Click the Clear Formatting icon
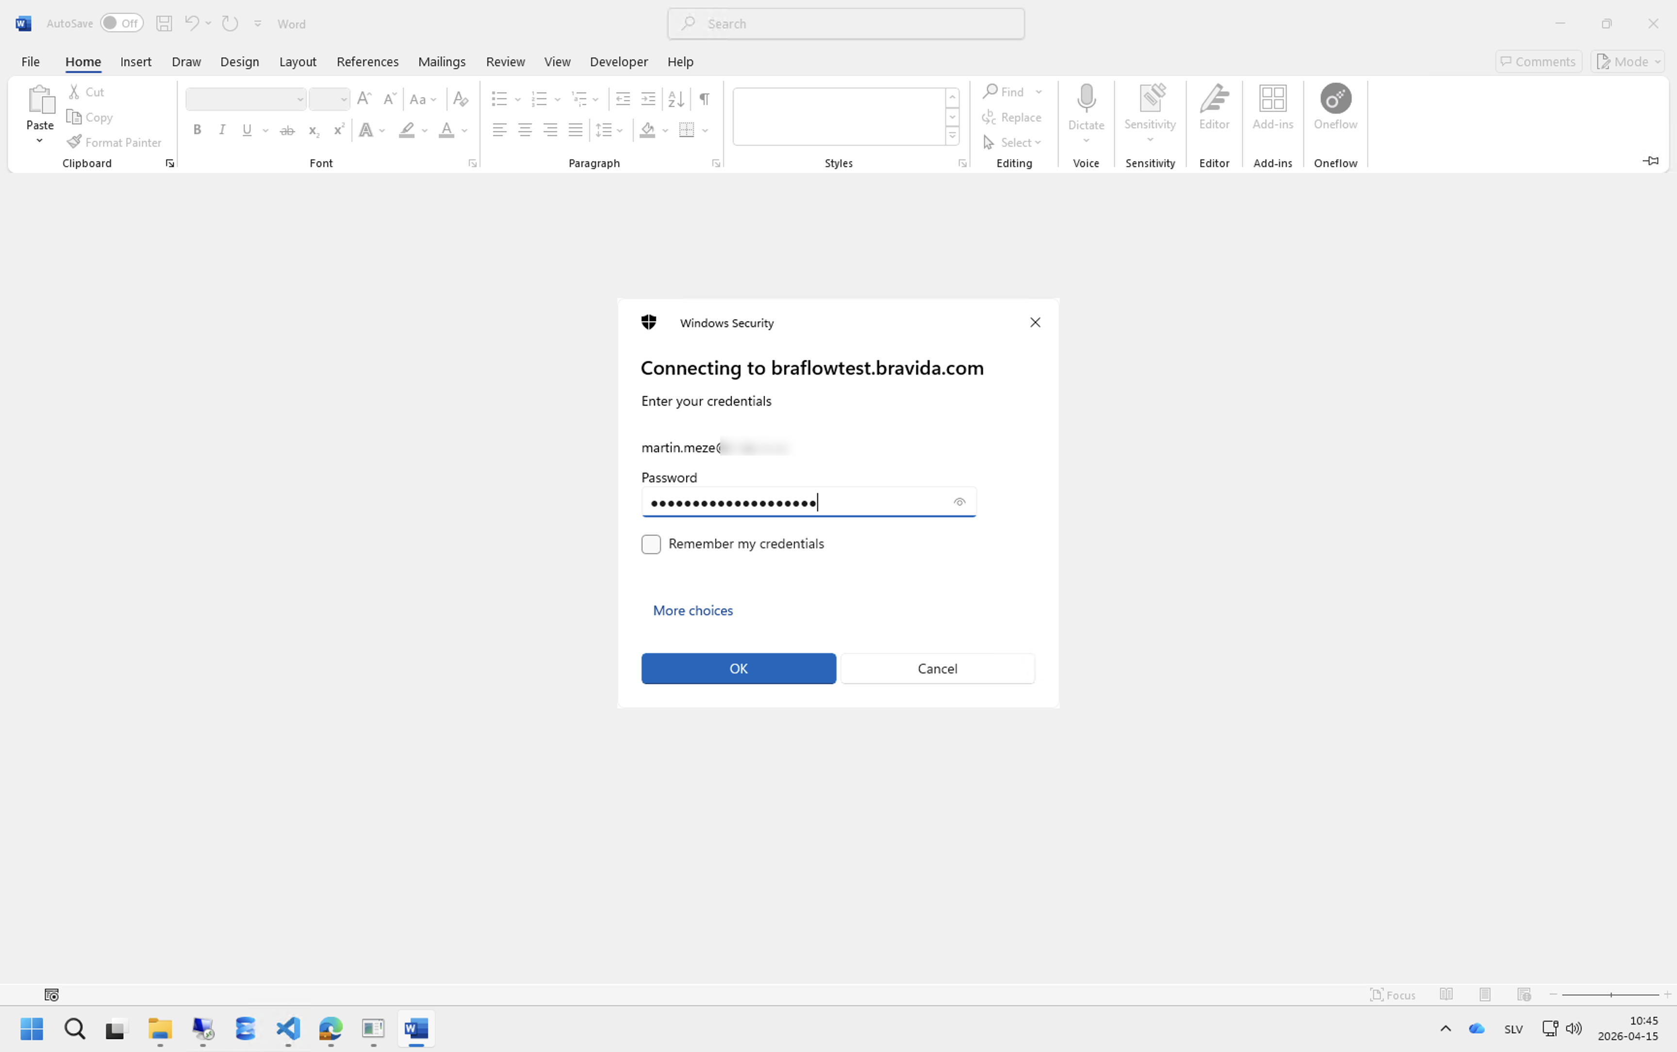 tap(460, 99)
